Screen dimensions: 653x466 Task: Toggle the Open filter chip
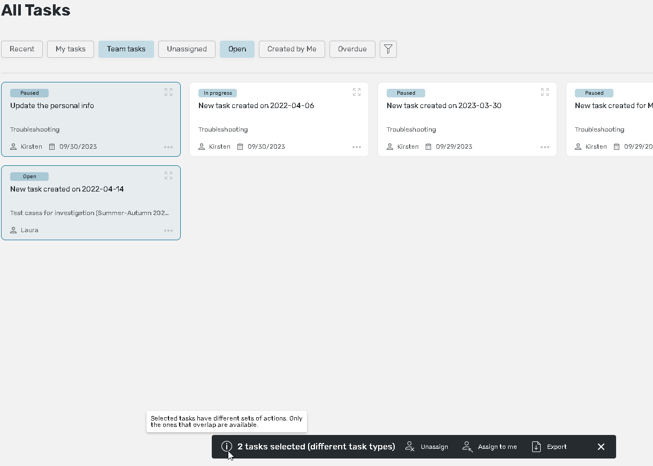pyautogui.click(x=237, y=49)
